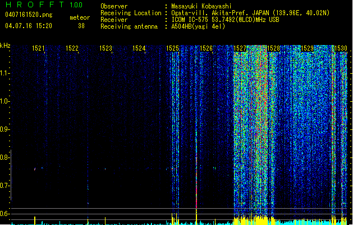
Task: Click the 1524 time marker
Action: pos(139,48)
